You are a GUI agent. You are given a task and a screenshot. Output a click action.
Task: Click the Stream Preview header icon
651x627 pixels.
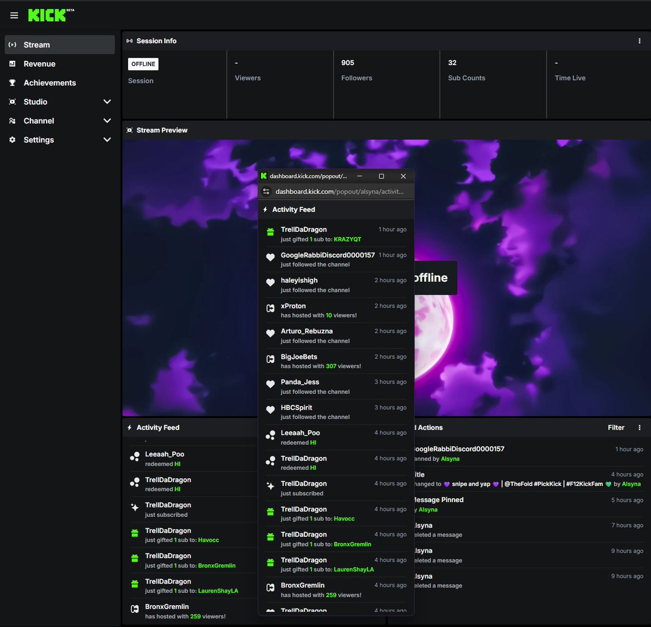(130, 130)
